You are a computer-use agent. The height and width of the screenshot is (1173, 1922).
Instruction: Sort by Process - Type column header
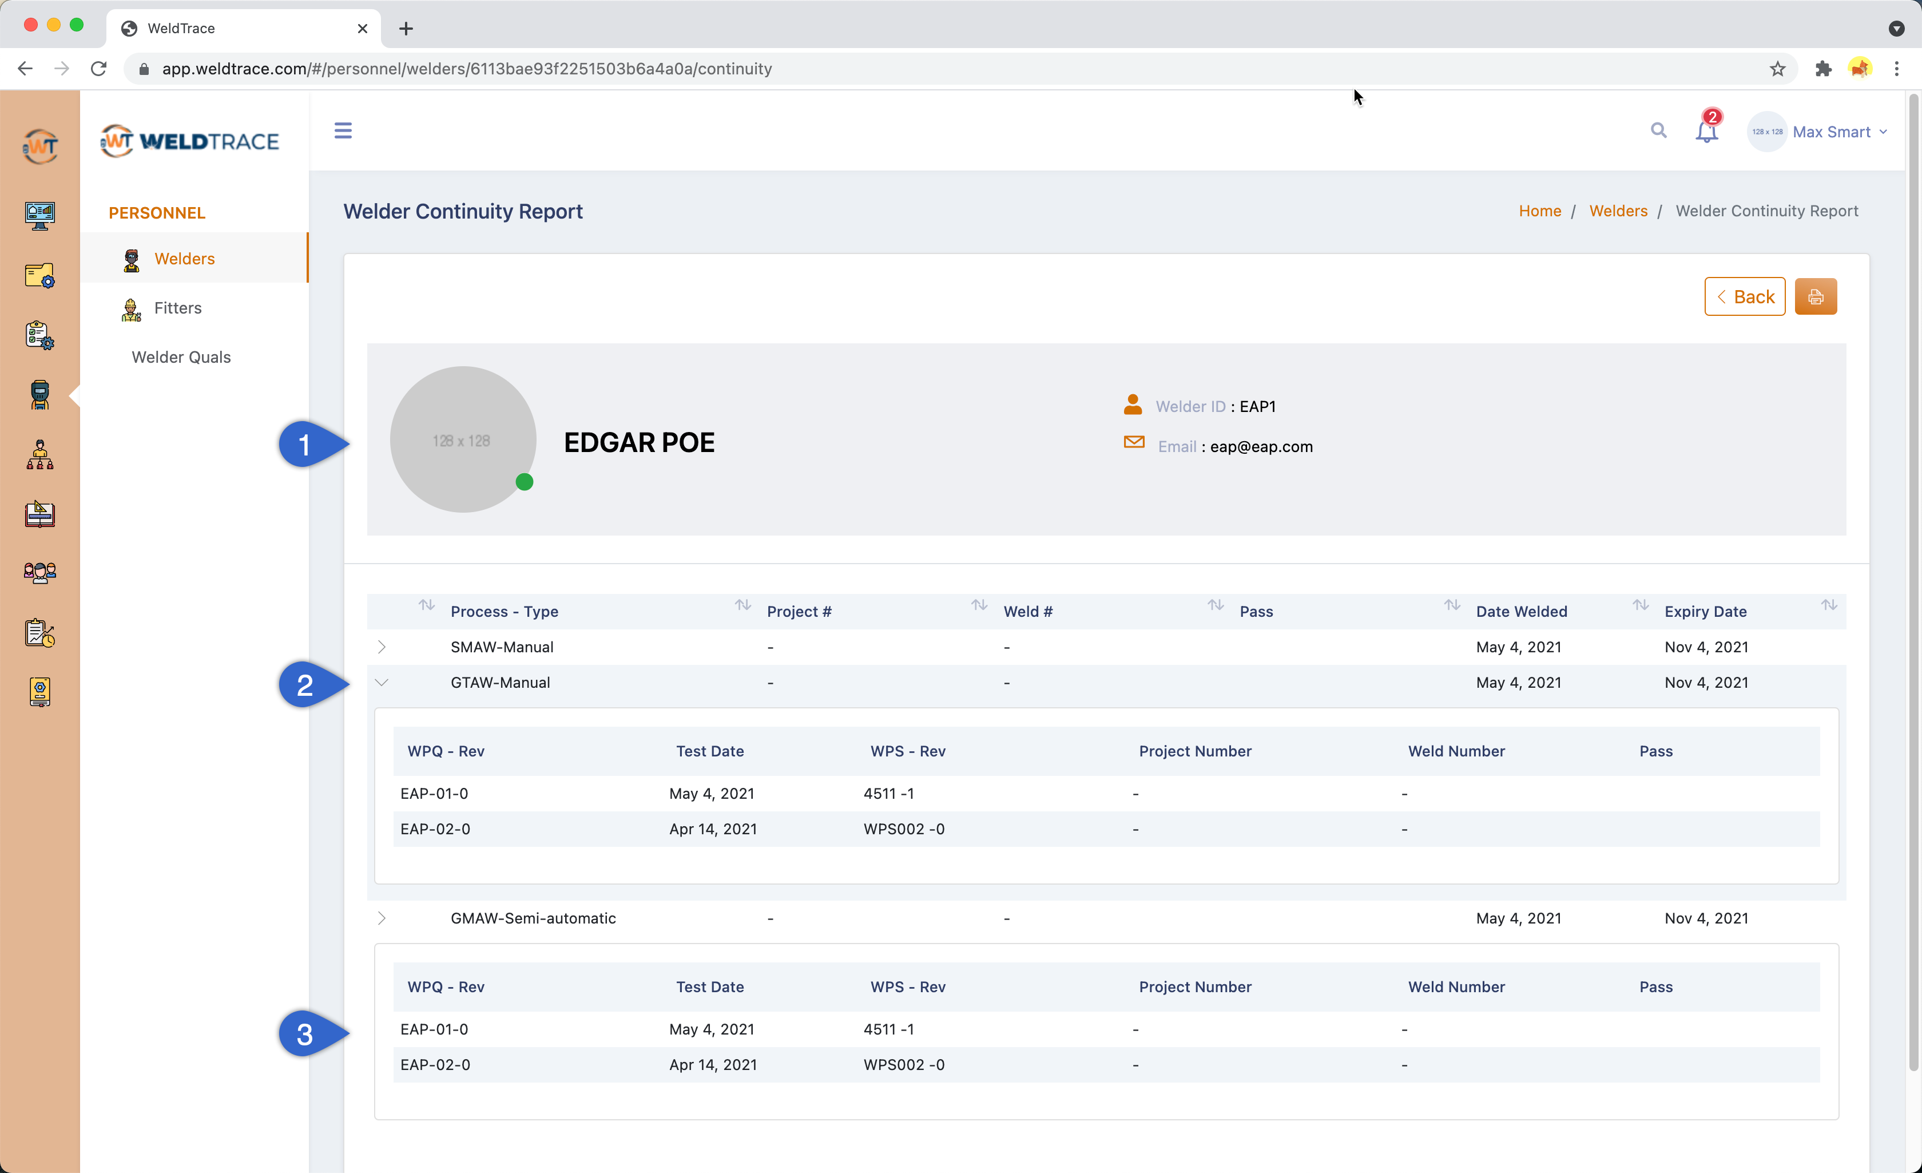click(504, 611)
